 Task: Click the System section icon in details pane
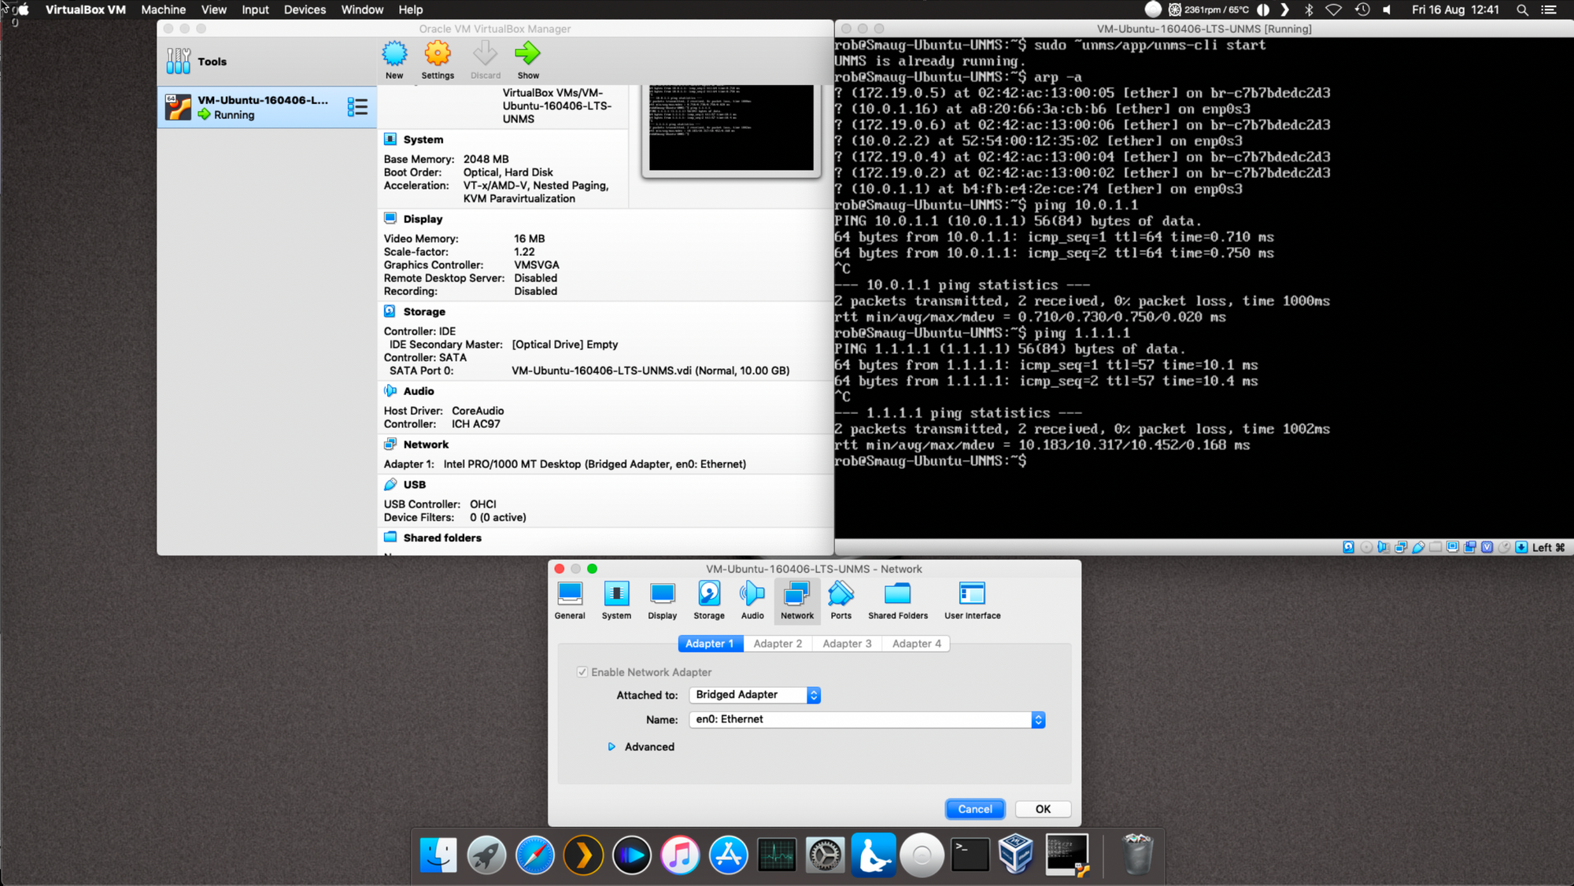(390, 139)
